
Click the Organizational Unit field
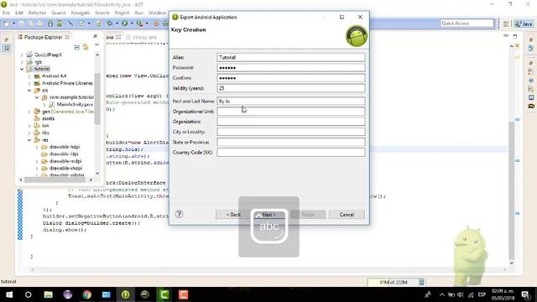[x=291, y=112]
